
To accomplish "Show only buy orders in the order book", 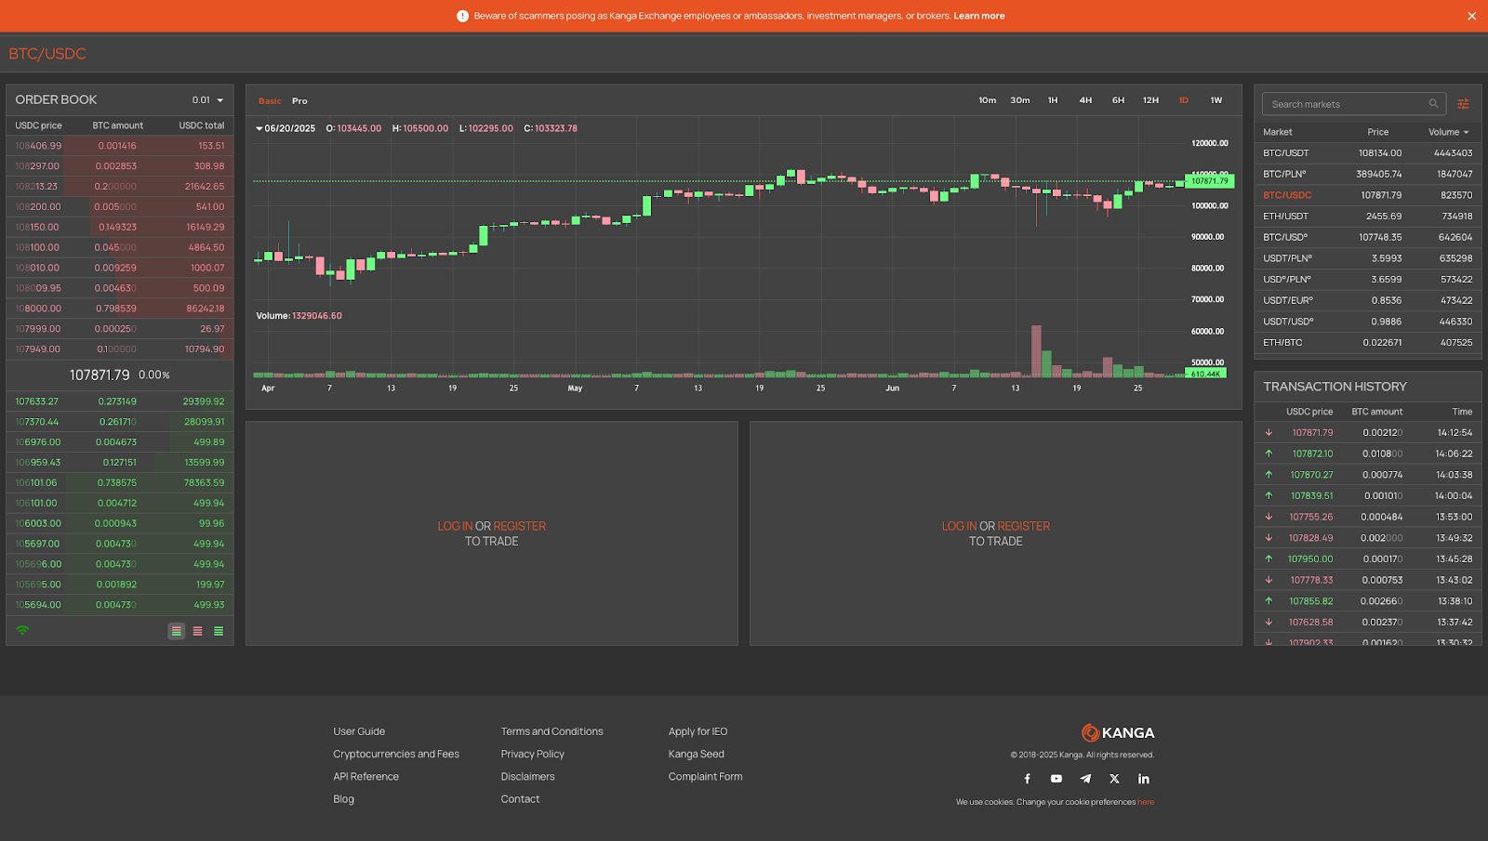I will [219, 631].
